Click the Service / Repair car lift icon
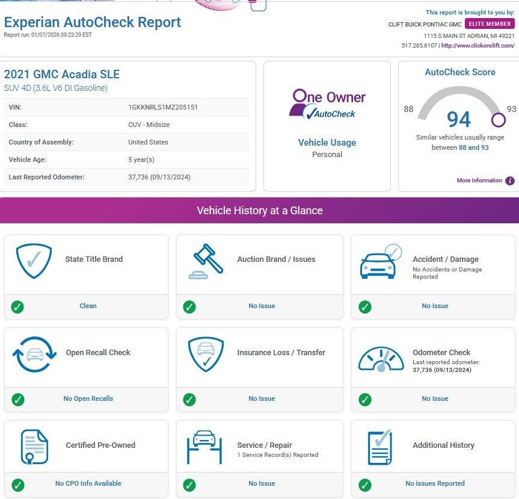The height and width of the screenshot is (499, 519). tap(204, 447)
